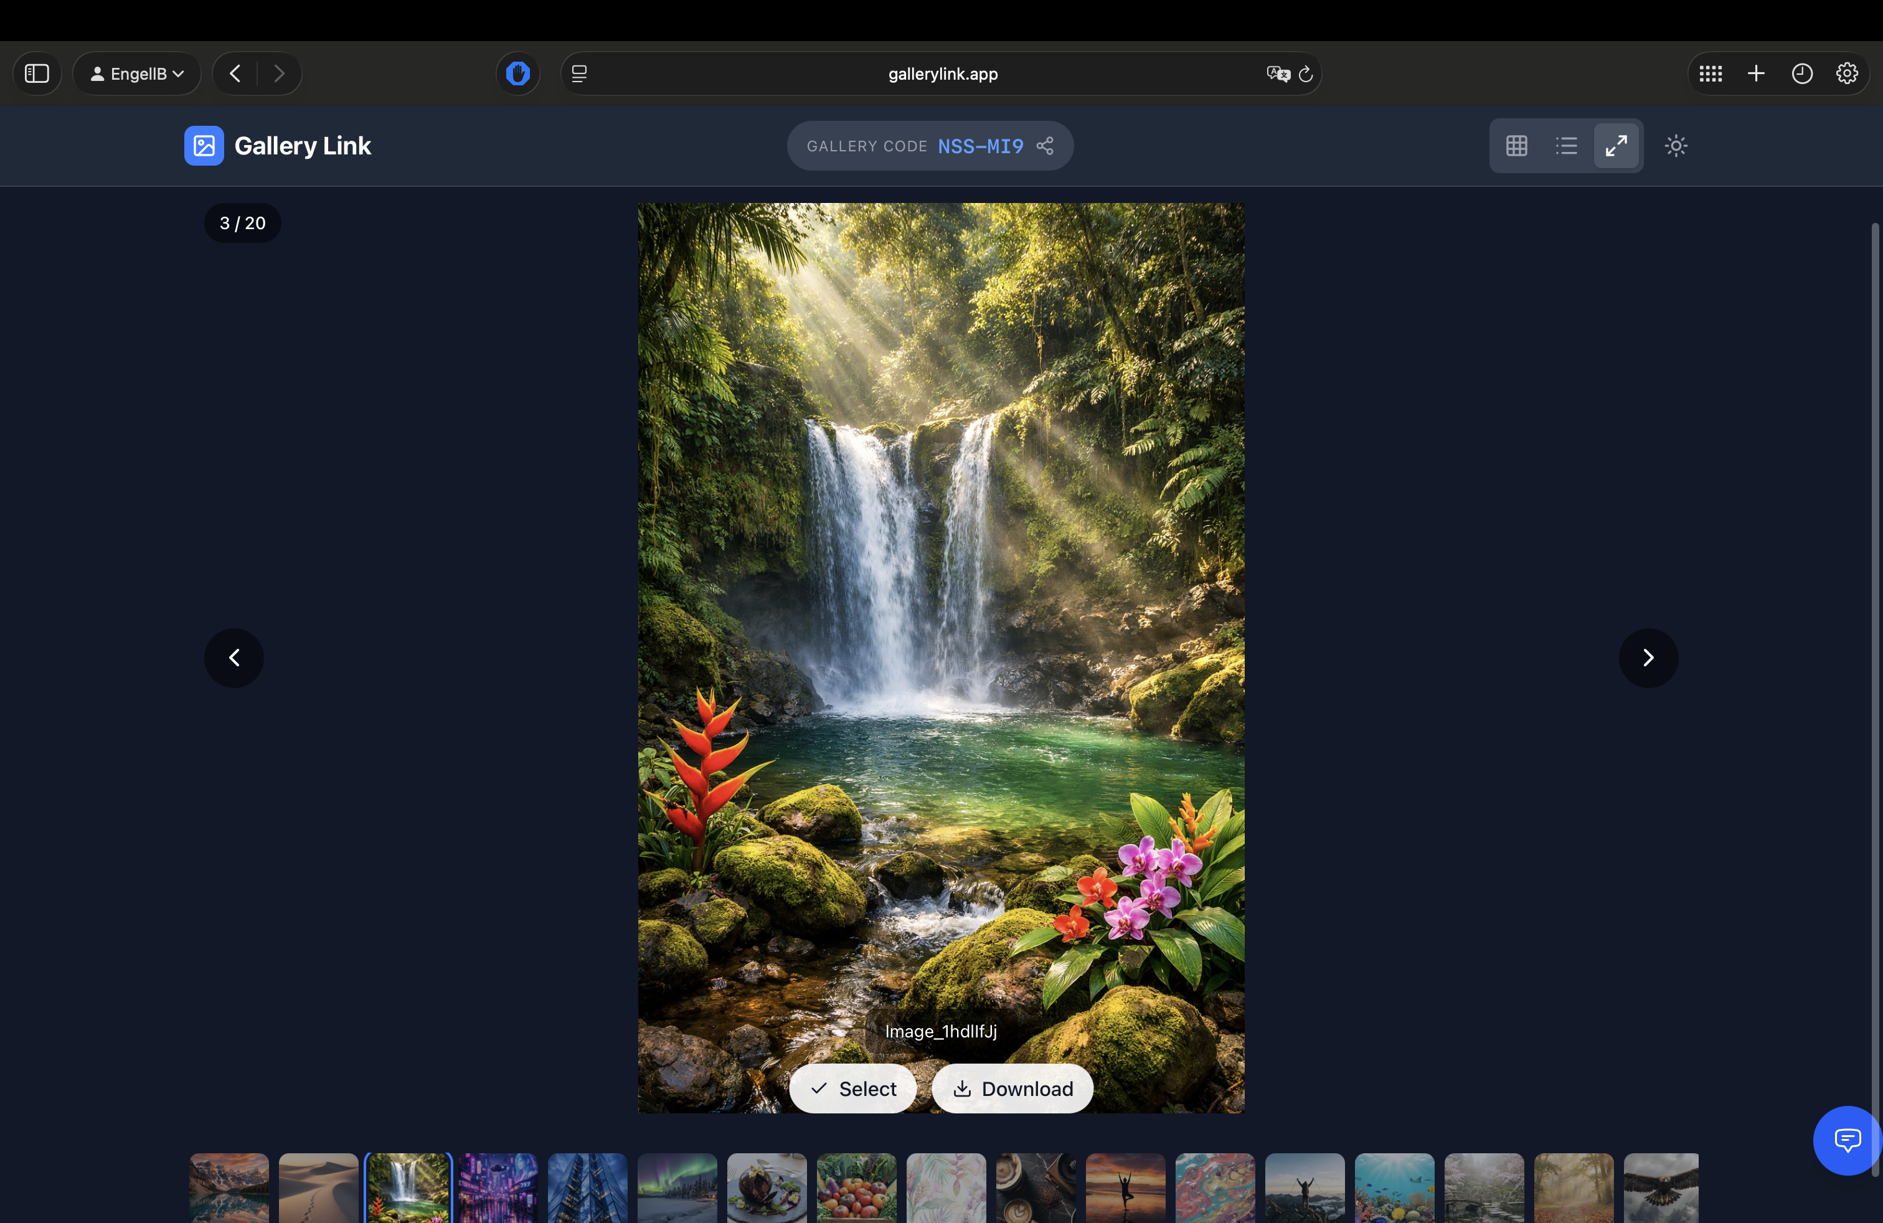The width and height of the screenshot is (1883, 1223).
Task: Toggle the browser sidebar panel
Action: tap(37, 73)
